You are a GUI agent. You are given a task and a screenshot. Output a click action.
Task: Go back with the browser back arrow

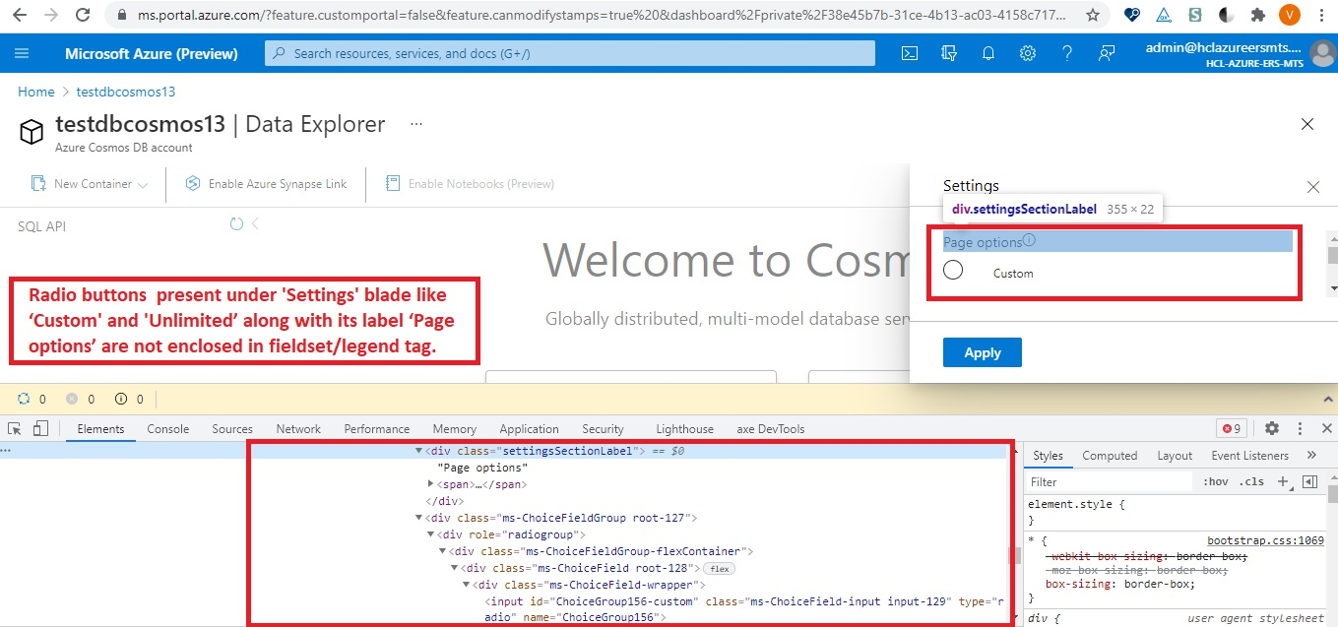19,16
